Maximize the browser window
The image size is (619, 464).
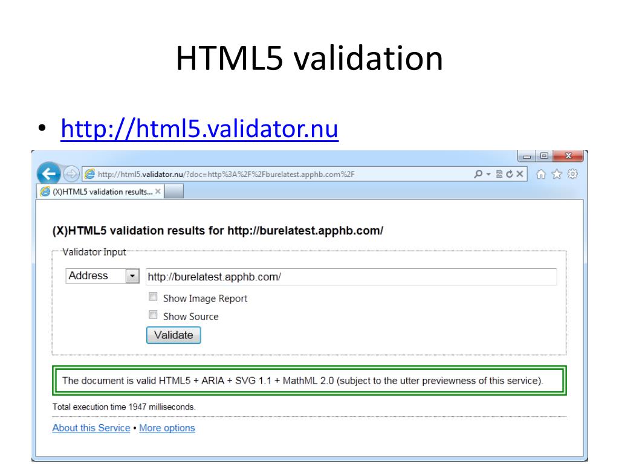544,156
